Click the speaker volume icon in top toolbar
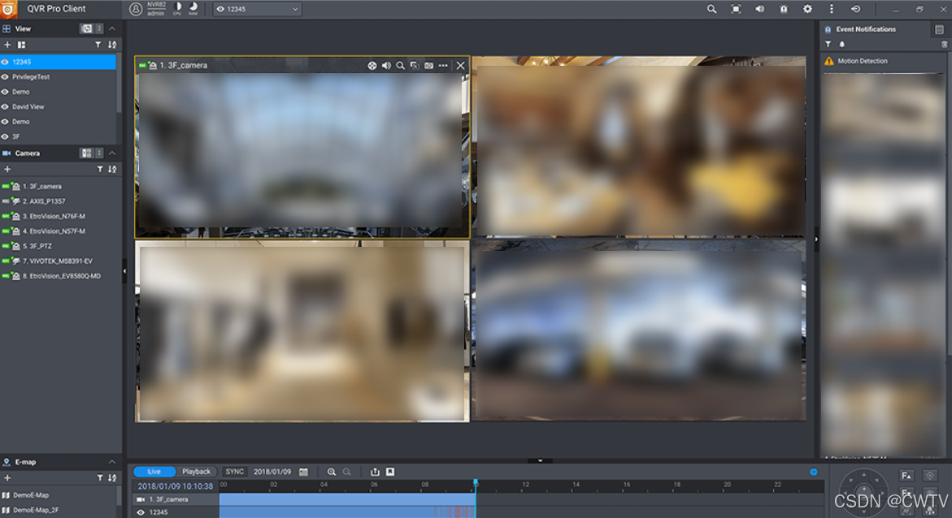 (x=759, y=9)
